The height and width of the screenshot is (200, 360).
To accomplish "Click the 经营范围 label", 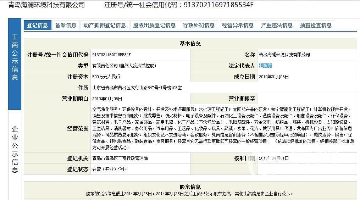I will click(78, 128).
